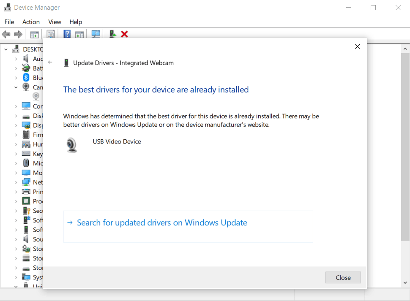The height and width of the screenshot is (301, 410).
Task: Expand the Processors tree node
Action: click(16, 201)
